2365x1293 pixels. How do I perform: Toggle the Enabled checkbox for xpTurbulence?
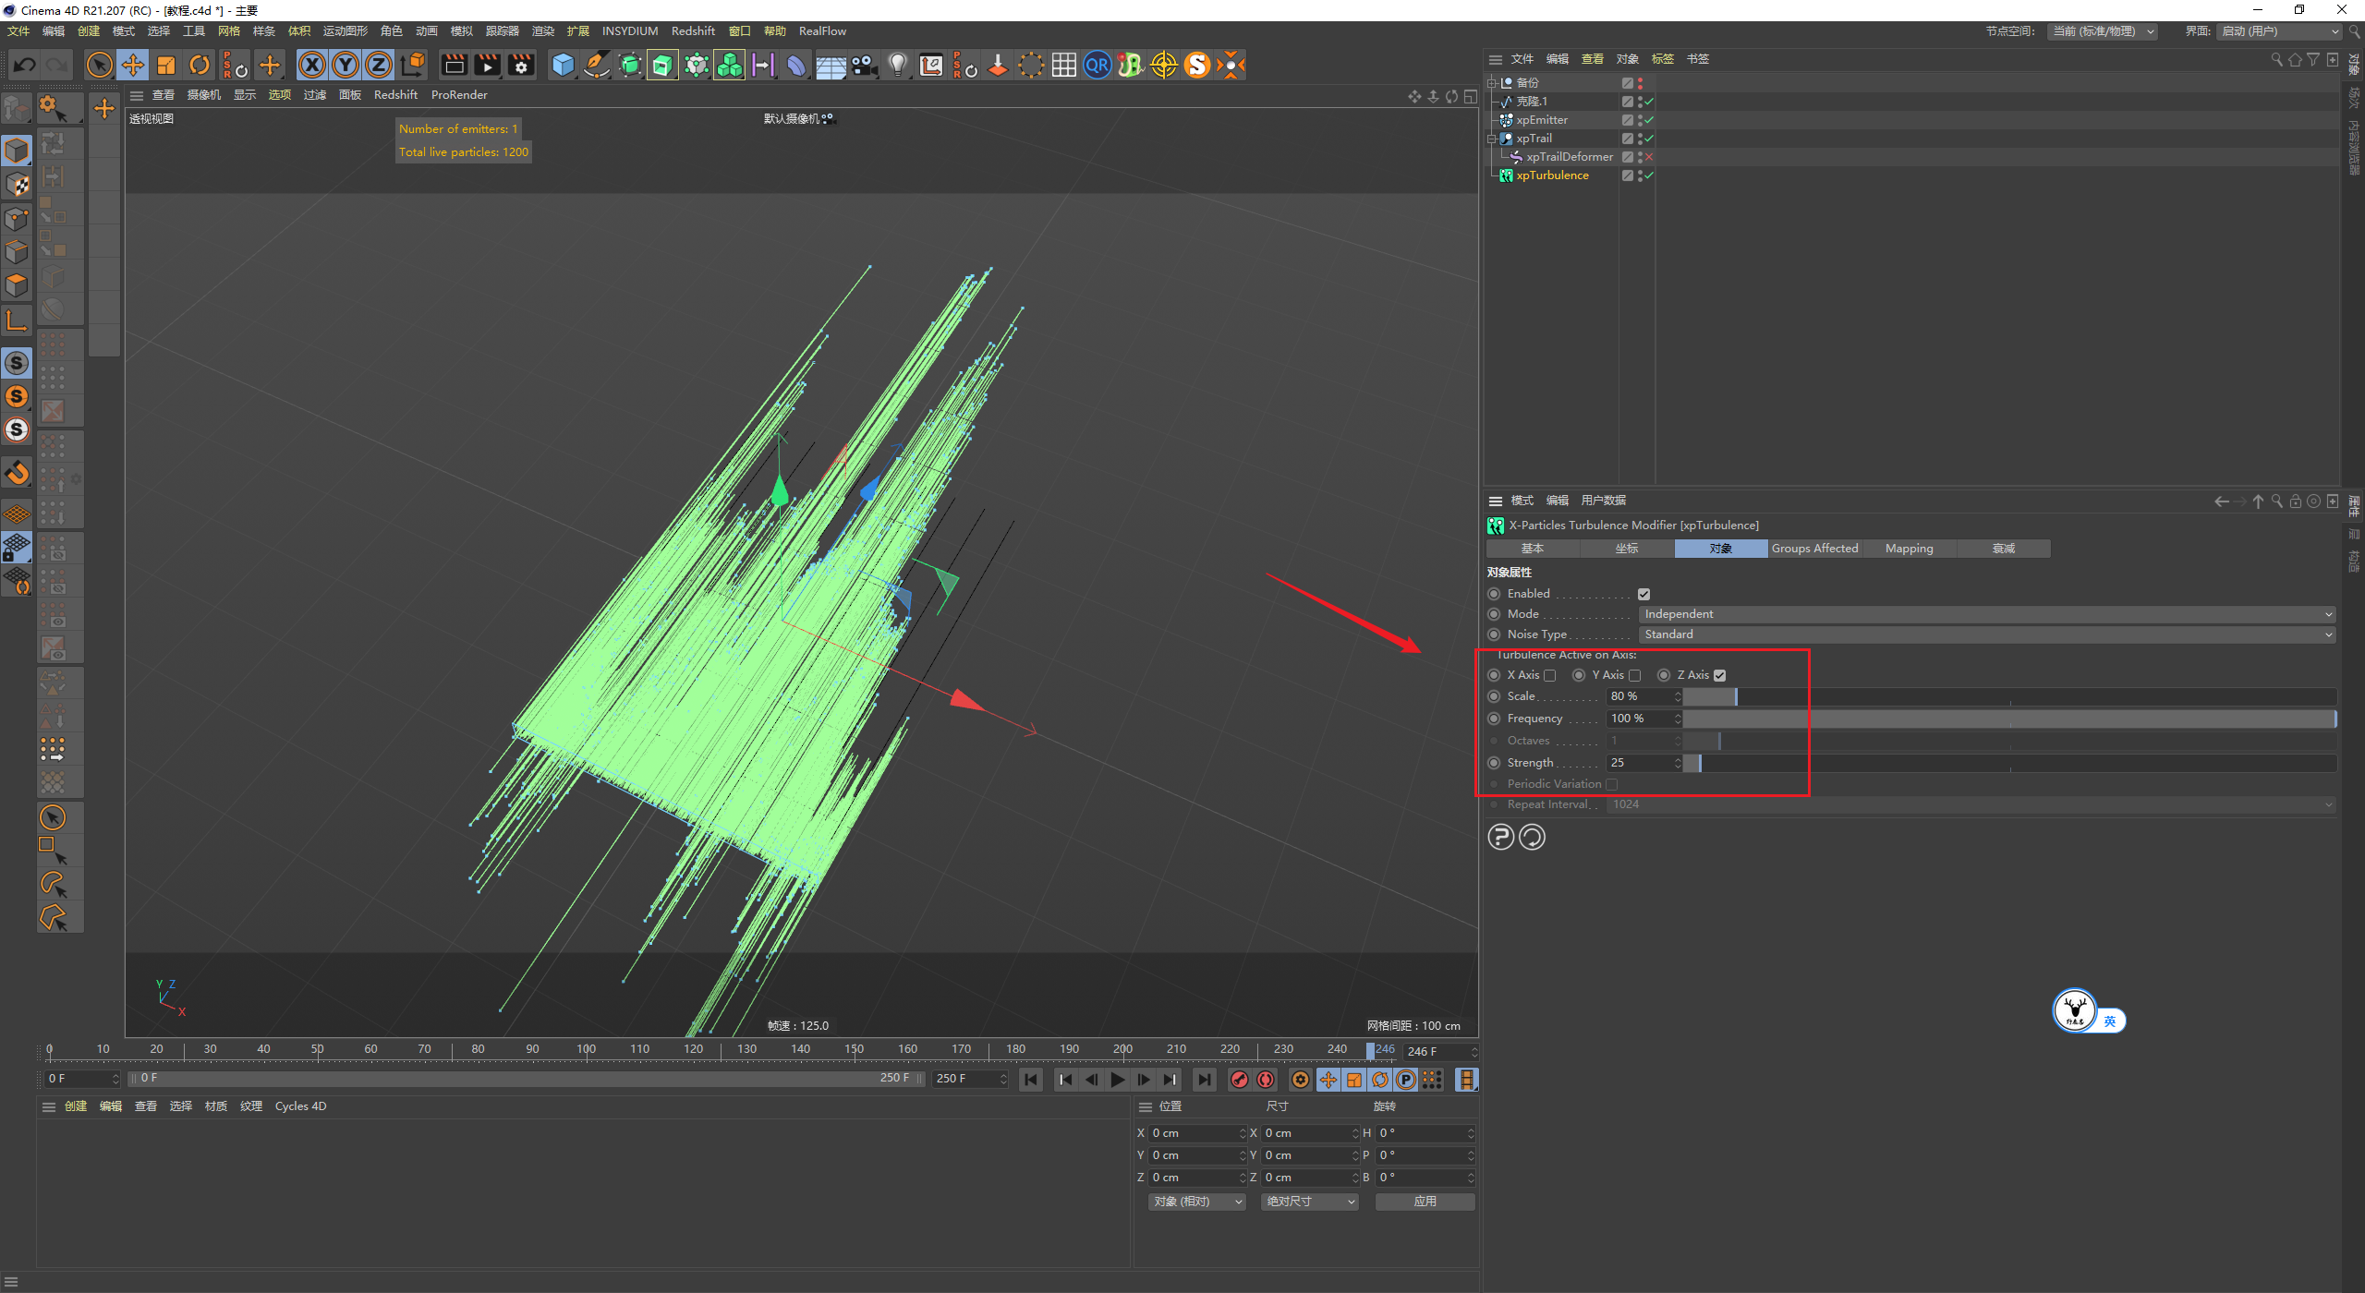pos(1643,594)
